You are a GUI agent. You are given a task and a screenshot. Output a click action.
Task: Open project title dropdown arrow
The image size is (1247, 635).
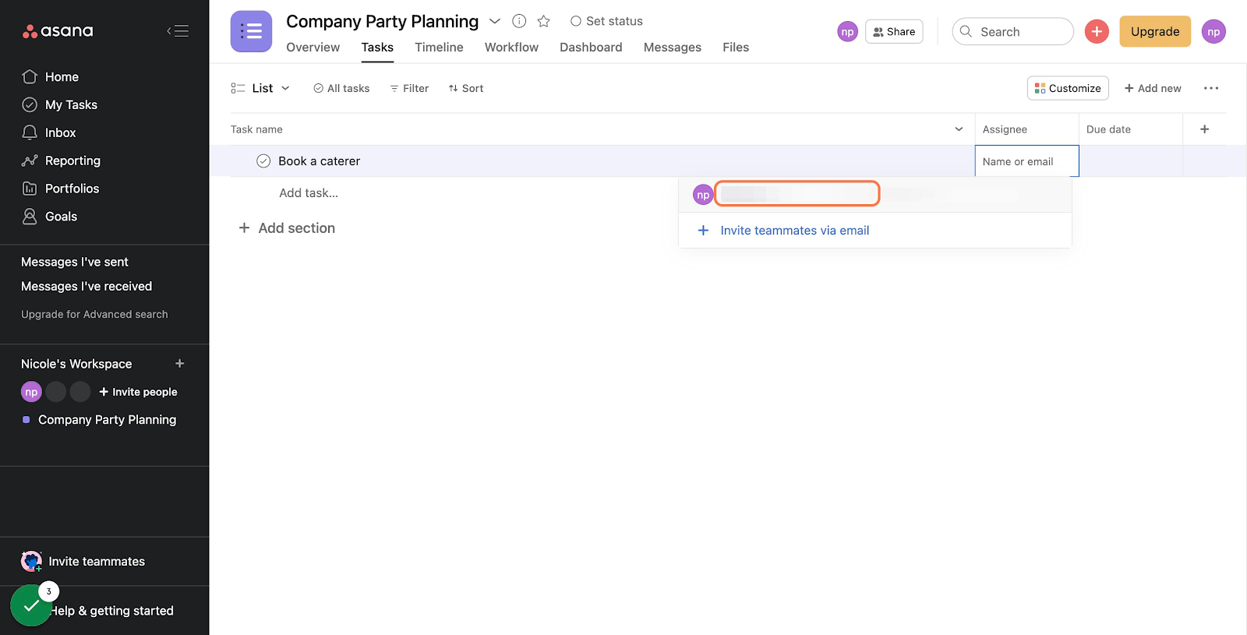pos(494,21)
